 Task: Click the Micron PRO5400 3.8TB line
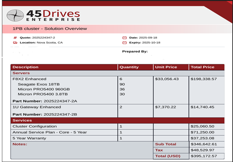click(43, 94)
